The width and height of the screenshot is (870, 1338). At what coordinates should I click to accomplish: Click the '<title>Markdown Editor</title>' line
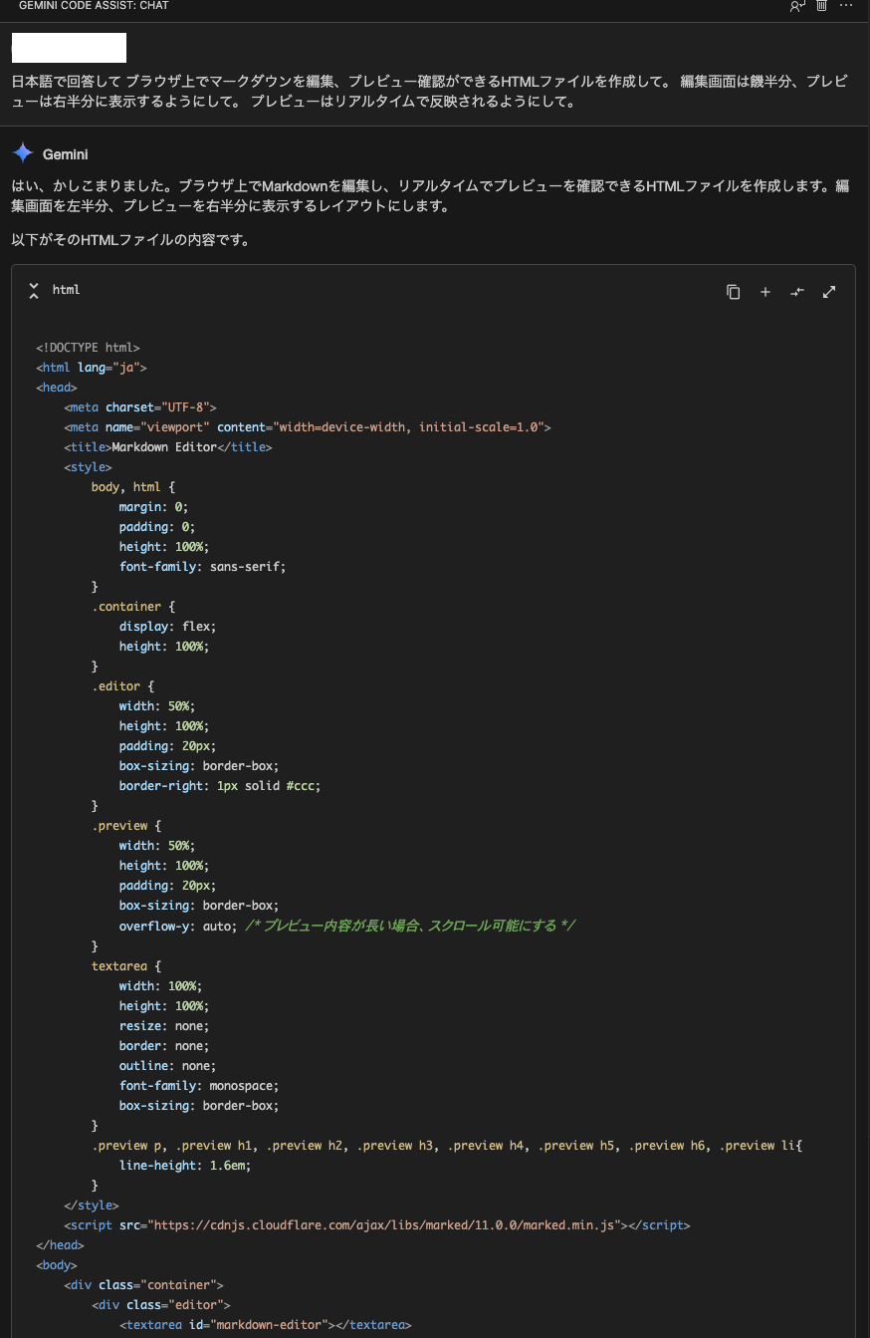168,447
